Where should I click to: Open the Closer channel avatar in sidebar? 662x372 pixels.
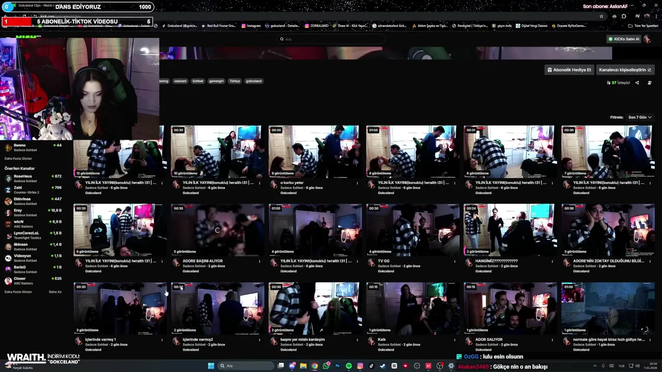[8, 281]
